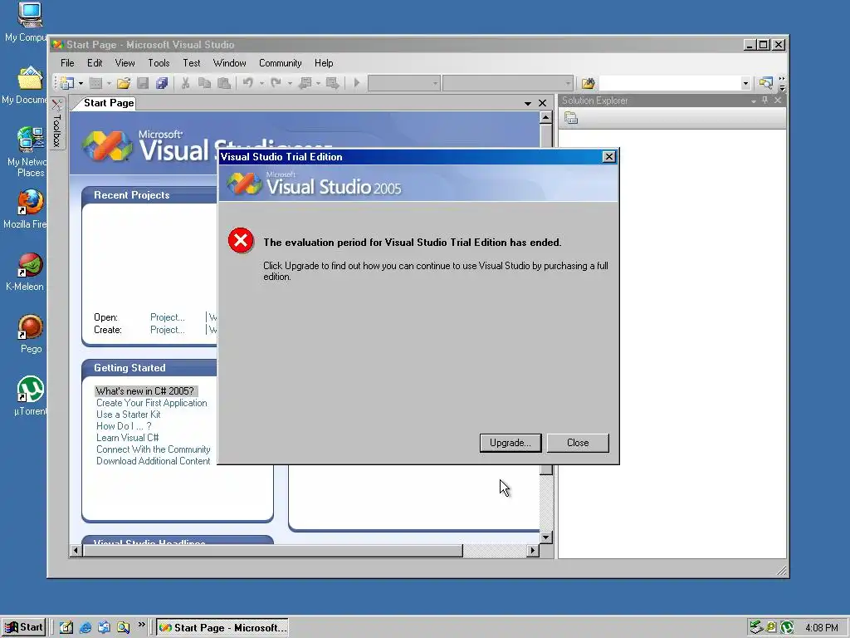Expand the Add New Item dropdown arrow
The width and height of the screenshot is (850, 638).
coord(109,83)
